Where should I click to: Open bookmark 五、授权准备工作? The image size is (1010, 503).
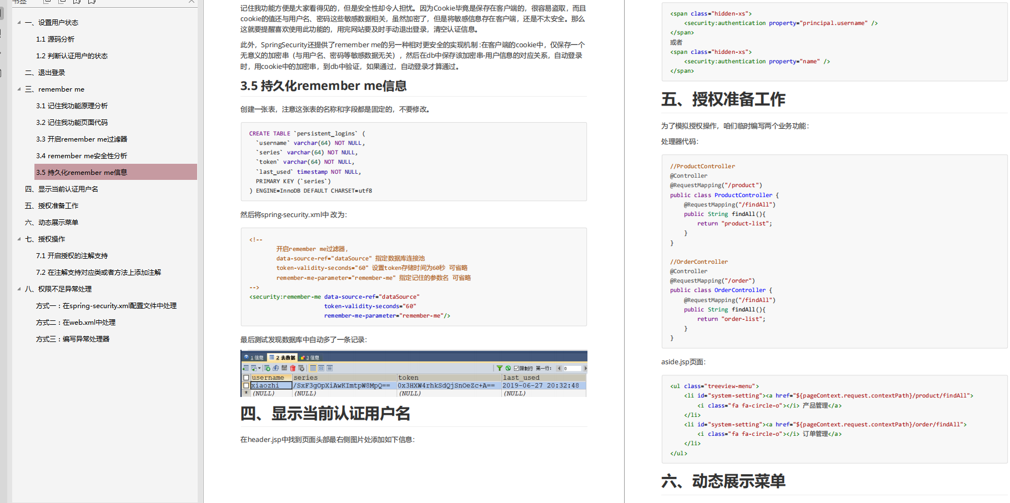pos(52,205)
